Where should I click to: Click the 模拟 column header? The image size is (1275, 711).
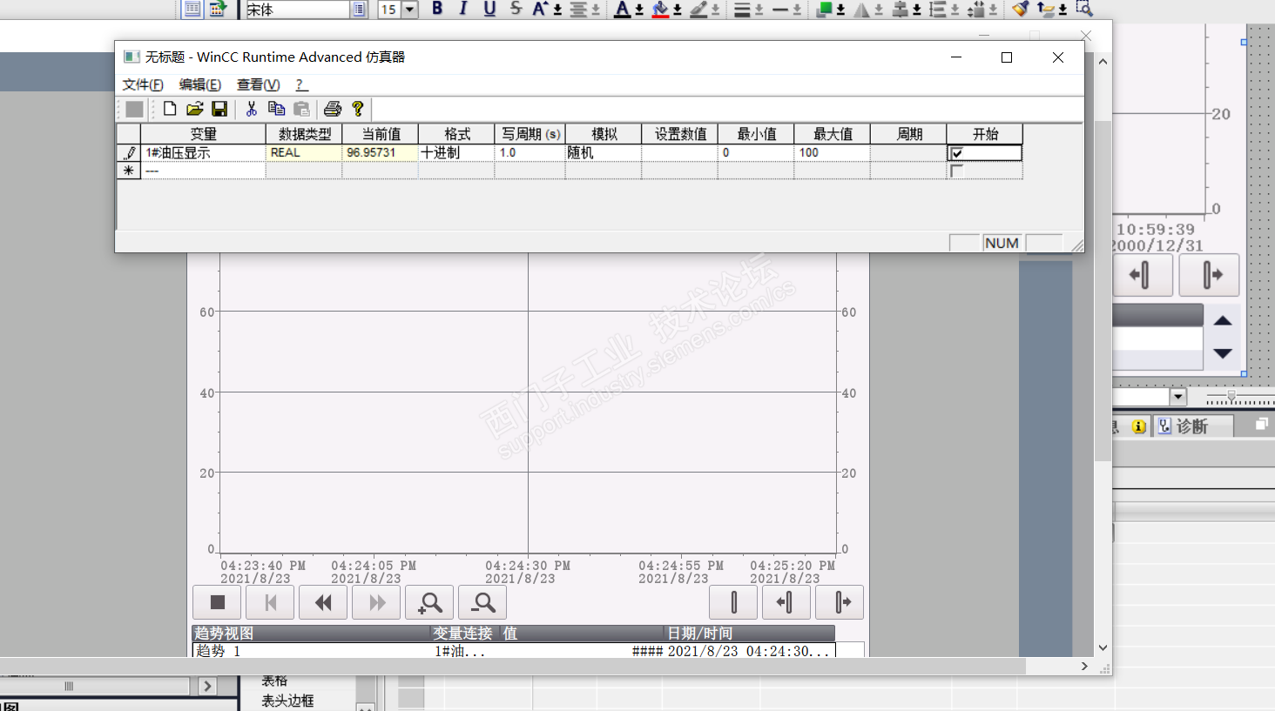point(604,134)
